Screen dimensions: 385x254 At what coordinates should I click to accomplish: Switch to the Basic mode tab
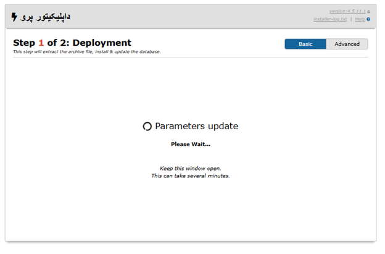pyautogui.click(x=305, y=44)
